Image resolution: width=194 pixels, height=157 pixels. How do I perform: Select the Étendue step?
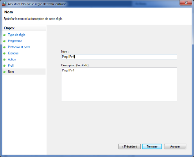tap(13, 53)
